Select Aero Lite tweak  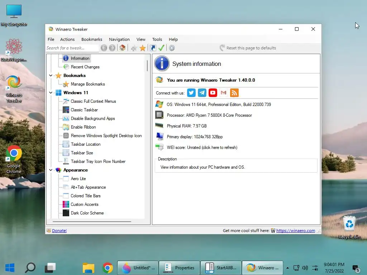pyautogui.click(x=78, y=179)
